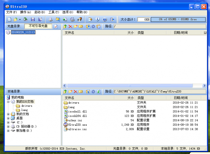Collapse the 我的ISO文档 tree node
This screenshot has height=154, width=210.
tap(8, 102)
